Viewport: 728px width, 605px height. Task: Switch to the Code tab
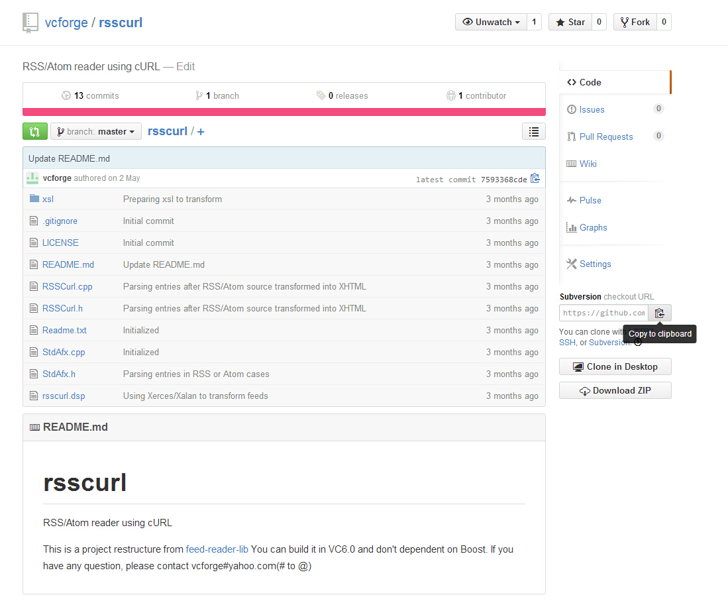(x=615, y=82)
